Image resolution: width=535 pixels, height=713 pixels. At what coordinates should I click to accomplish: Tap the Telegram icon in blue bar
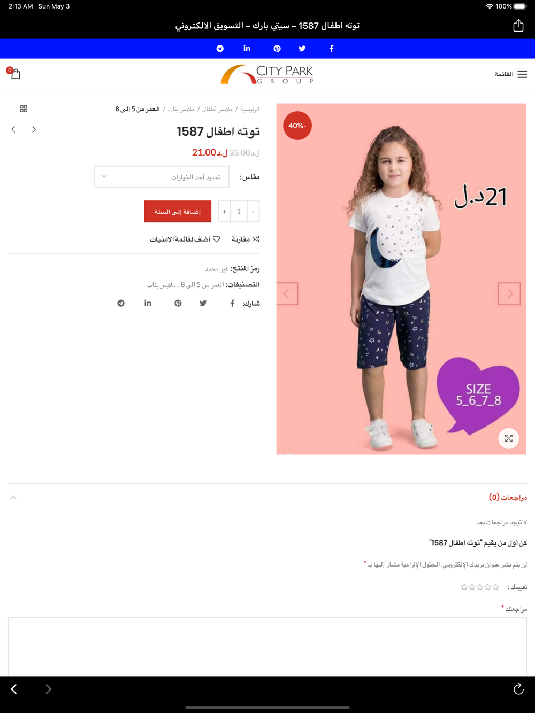(220, 49)
